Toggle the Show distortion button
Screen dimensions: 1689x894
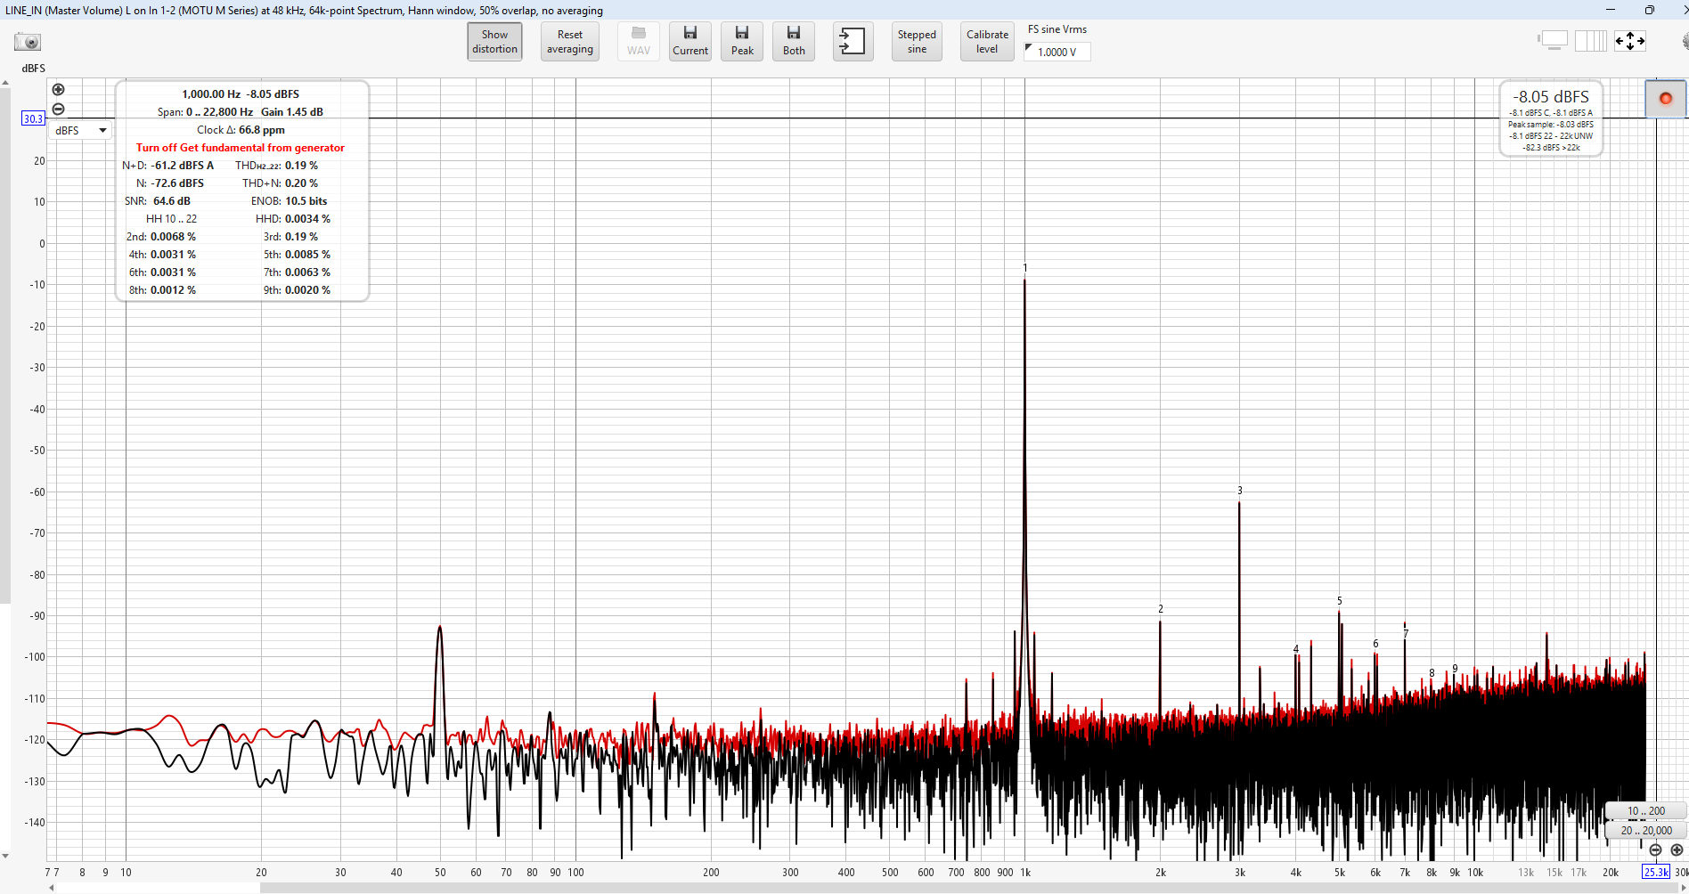tap(494, 42)
